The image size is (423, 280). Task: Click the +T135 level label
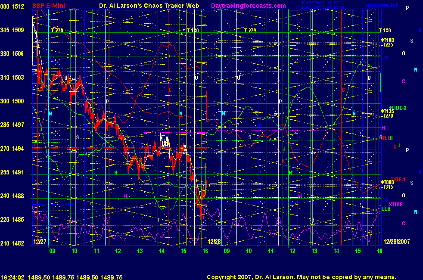pos(387,111)
